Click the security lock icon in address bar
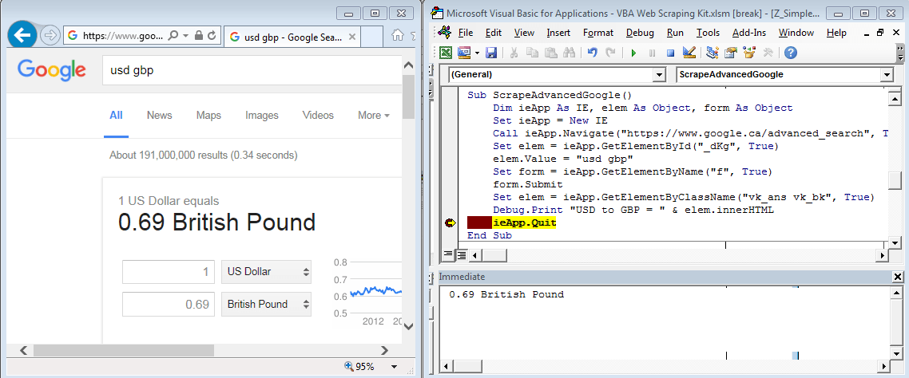The image size is (909, 378). point(199,36)
